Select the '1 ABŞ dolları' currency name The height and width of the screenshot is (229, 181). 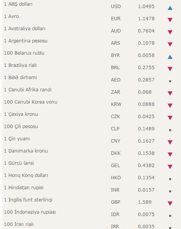tap(18, 4)
